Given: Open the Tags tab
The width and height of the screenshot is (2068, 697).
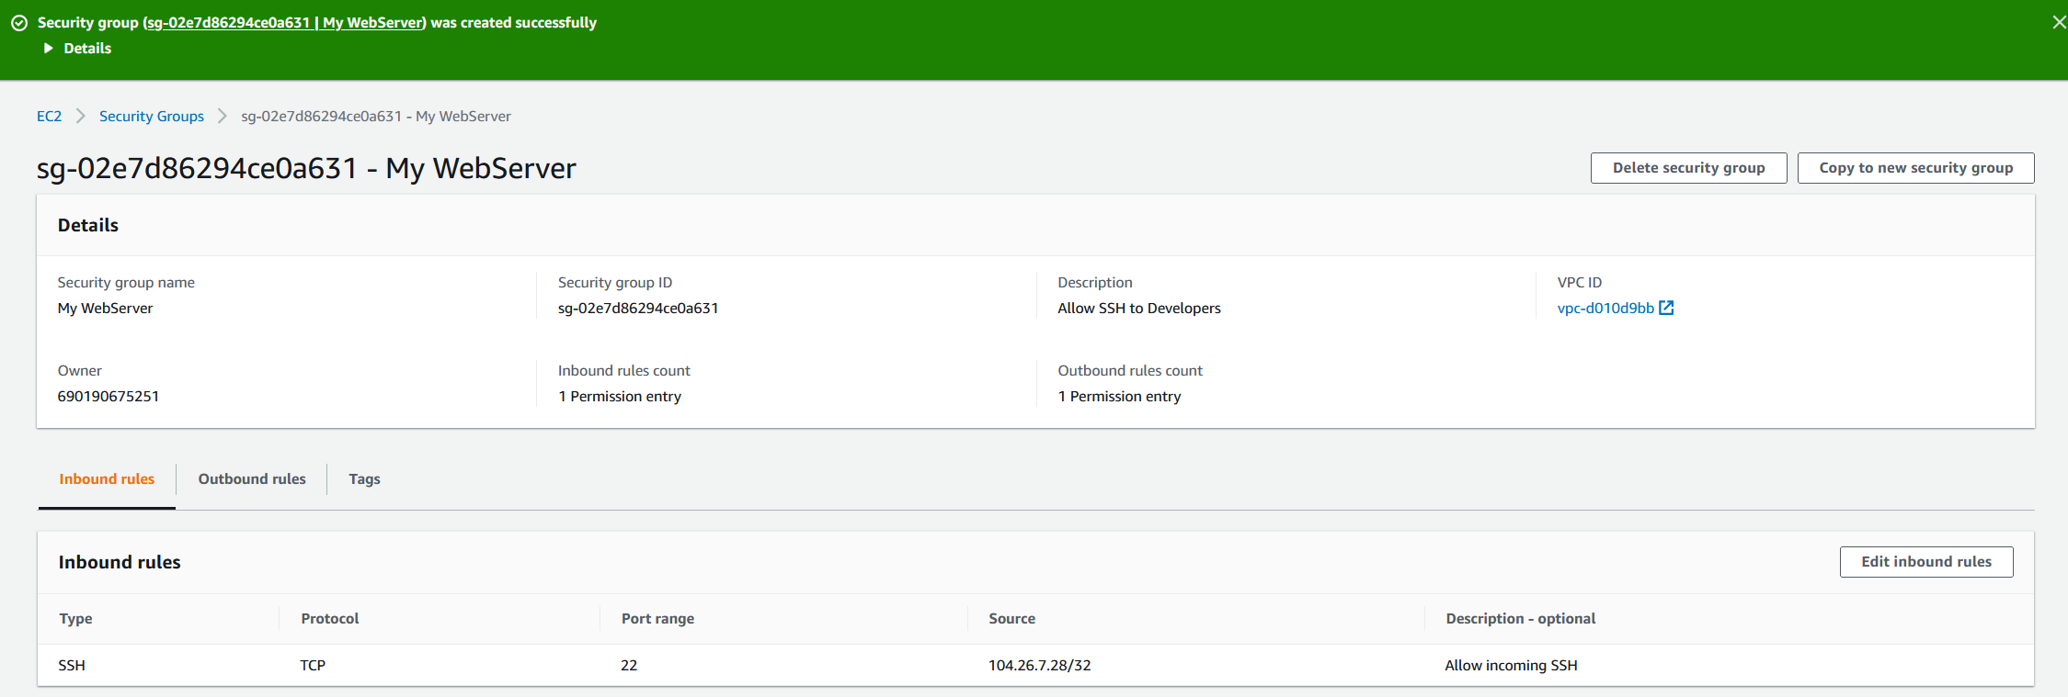Looking at the screenshot, I should 364,479.
